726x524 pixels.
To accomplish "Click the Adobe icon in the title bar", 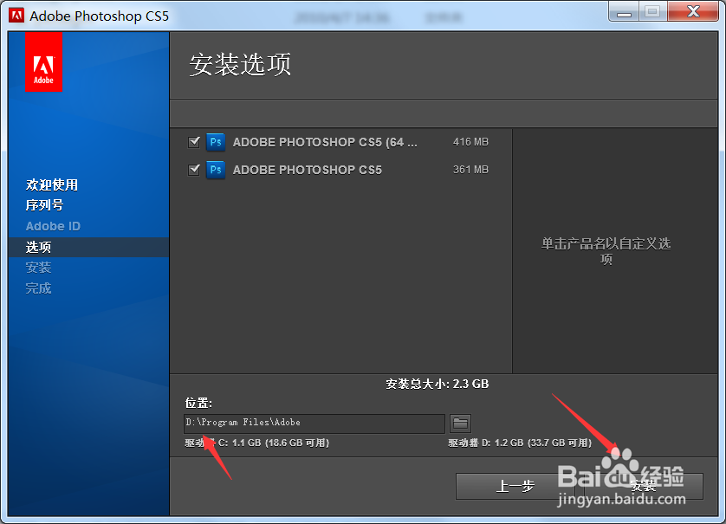I will click(x=16, y=16).
